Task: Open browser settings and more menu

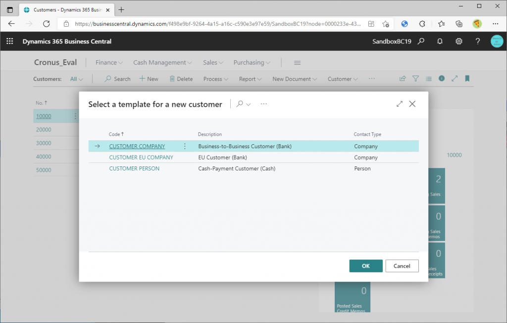Action: point(495,24)
